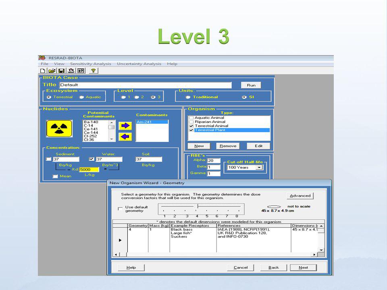Click geometry table scroll up arrow

click(321, 226)
